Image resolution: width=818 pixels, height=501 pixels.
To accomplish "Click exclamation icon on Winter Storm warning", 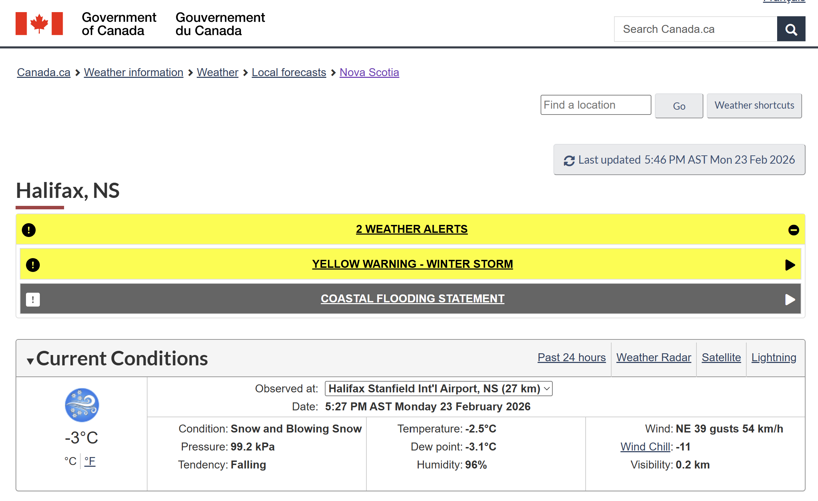I will 33,265.
